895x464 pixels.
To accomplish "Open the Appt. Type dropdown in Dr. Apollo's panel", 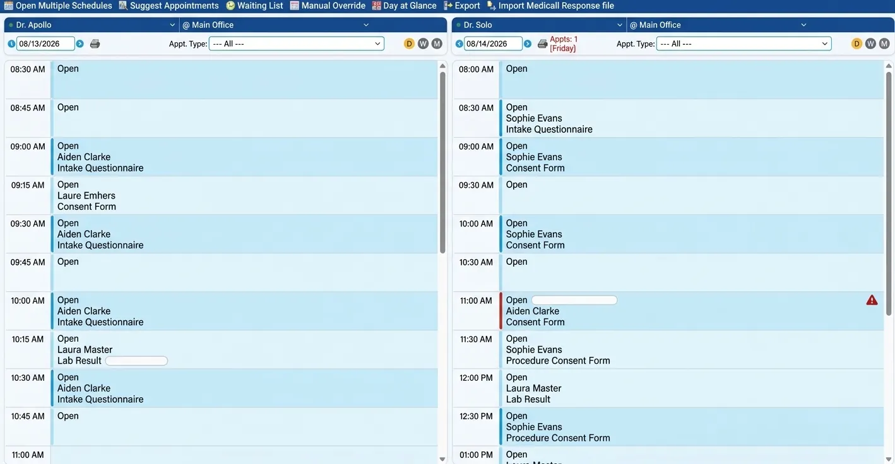I will 296,43.
